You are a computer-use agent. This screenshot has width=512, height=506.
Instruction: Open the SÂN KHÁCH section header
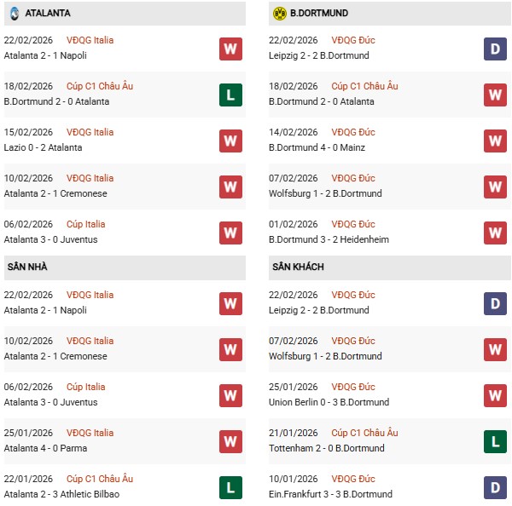coord(300,267)
